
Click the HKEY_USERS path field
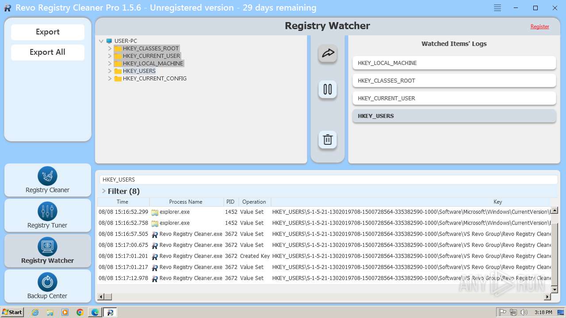pos(329,180)
